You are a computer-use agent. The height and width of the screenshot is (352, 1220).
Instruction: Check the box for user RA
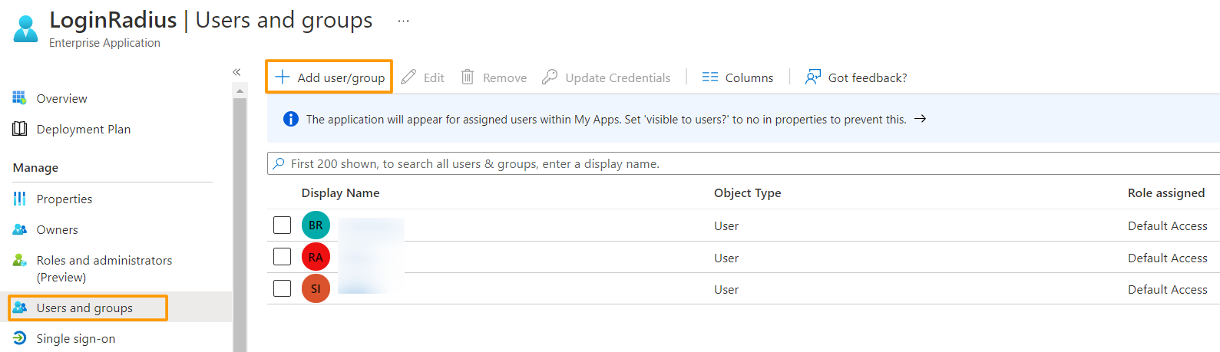[x=283, y=256]
